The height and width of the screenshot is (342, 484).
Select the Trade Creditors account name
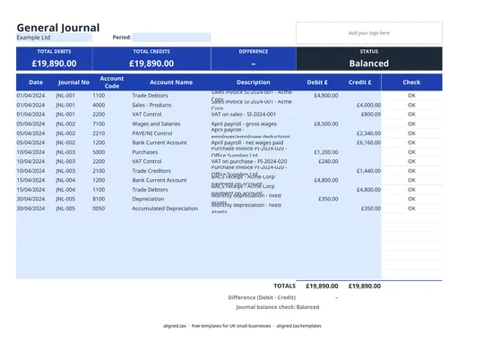[x=151, y=171]
